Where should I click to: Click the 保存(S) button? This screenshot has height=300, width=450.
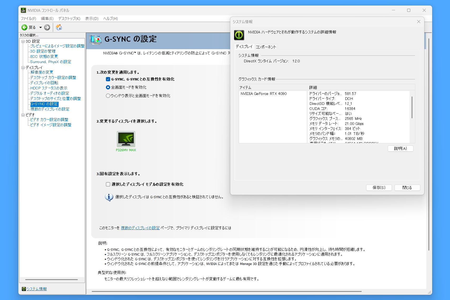tap(379, 187)
